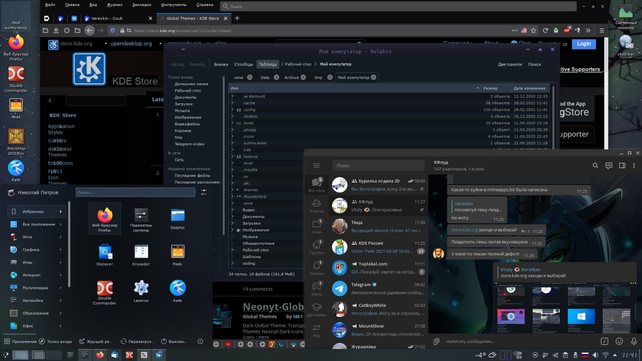
Task: Open Загрузки in Dolphin places panel
Action: [183, 104]
